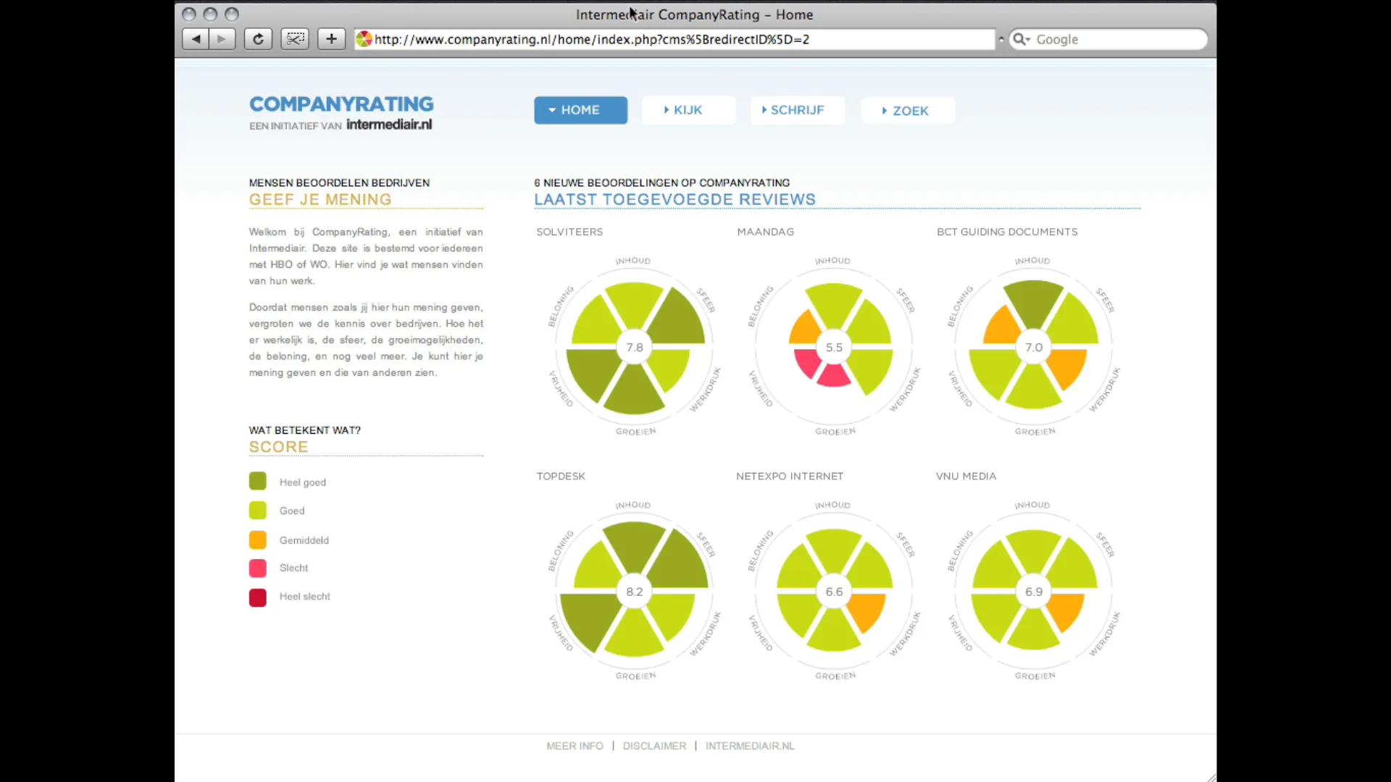Click the browser back arrow button
This screenshot has height=782, width=1391.
click(196, 39)
